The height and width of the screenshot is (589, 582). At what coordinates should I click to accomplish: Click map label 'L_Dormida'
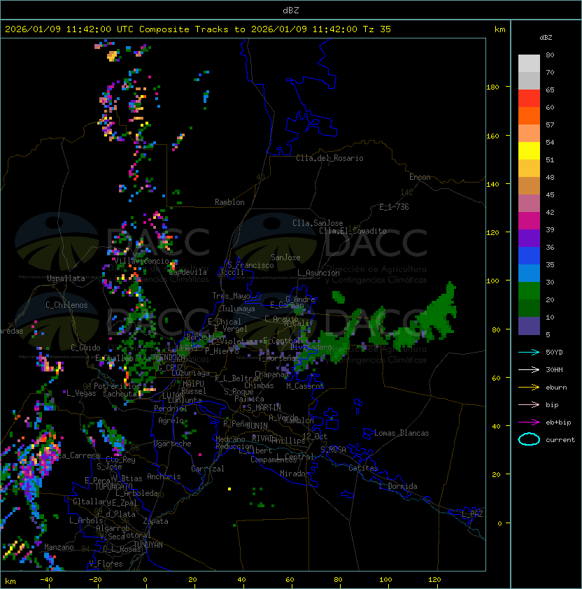pos(398,486)
